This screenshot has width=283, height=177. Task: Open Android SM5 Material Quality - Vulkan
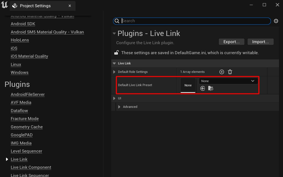pos(47,32)
